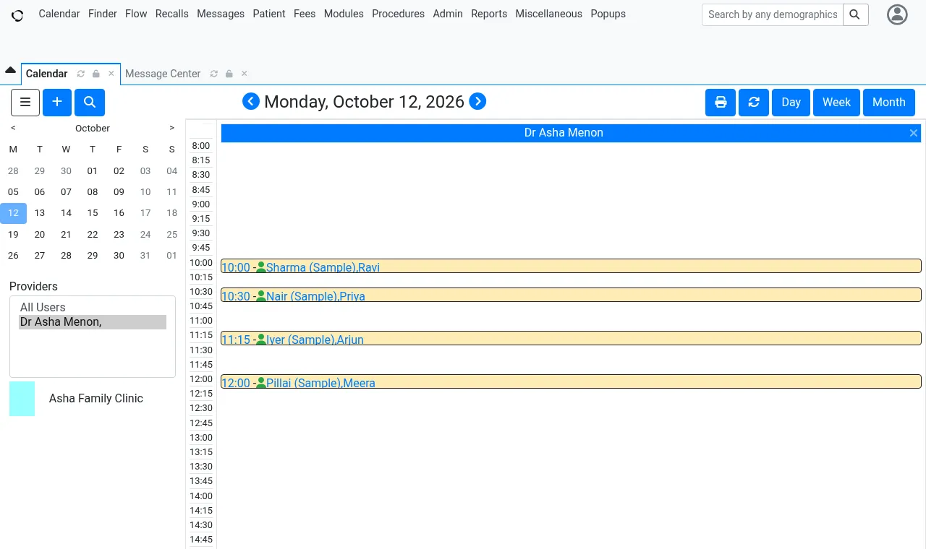Switch to the Message Center tab
926x549 pixels.
163,74
